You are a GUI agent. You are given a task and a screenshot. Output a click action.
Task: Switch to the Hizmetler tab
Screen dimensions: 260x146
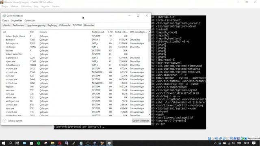(x=89, y=25)
